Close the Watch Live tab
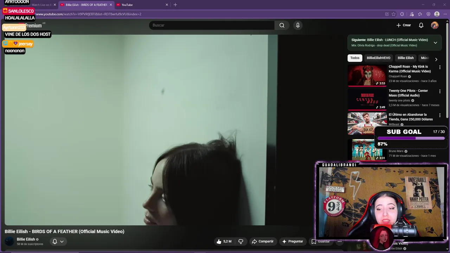 (55, 5)
